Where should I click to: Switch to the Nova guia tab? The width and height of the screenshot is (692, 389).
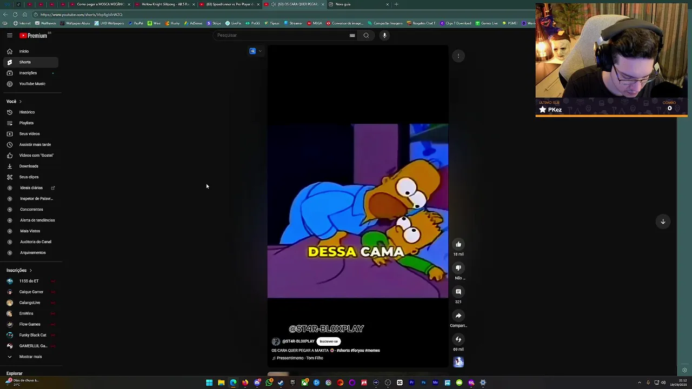tap(358, 4)
